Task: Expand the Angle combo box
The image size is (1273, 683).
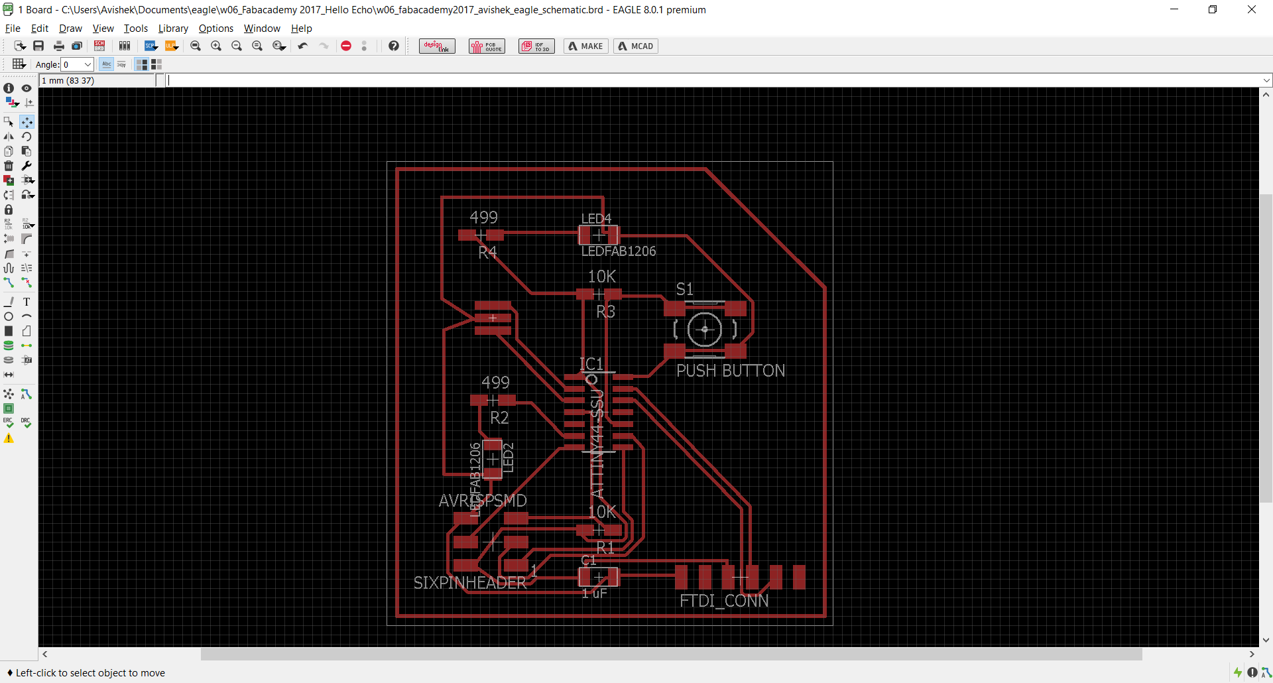Action: tap(88, 64)
